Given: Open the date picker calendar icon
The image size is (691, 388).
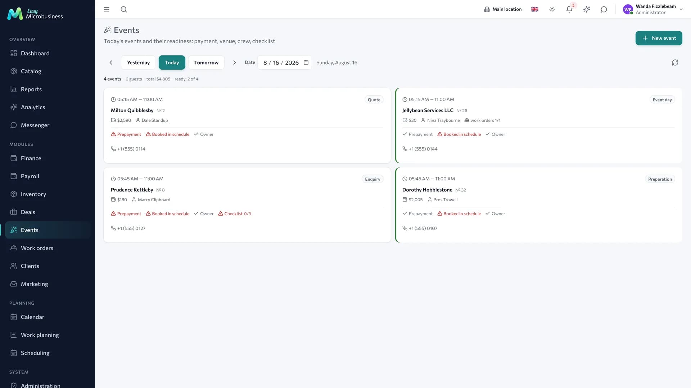Looking at the screenshot, I should point(306,63).
